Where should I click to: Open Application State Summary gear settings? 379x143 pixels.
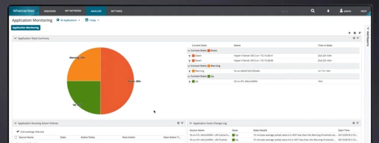coord(354,38)
